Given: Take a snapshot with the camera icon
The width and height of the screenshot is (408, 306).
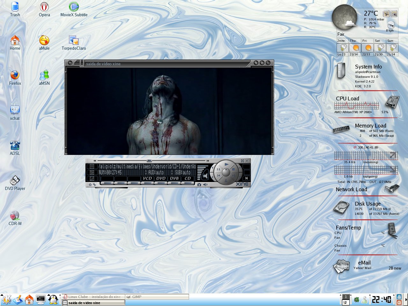Looking at the screenshot, I should coord(199,185).
